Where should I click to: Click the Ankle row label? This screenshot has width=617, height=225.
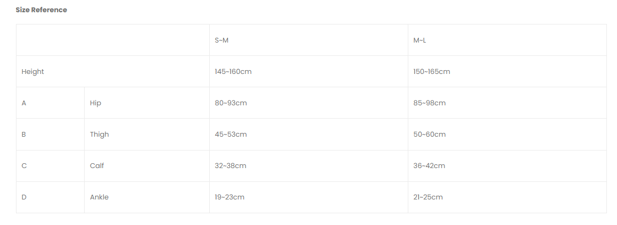(x=99, y=197)
